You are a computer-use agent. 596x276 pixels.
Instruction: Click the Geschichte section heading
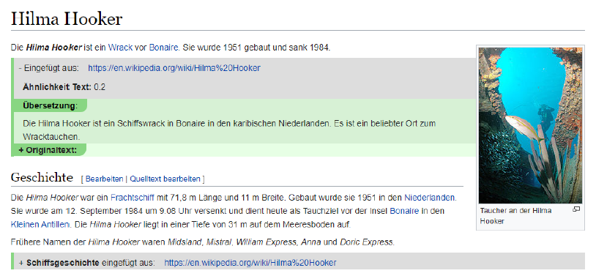(x=42, y=177)
